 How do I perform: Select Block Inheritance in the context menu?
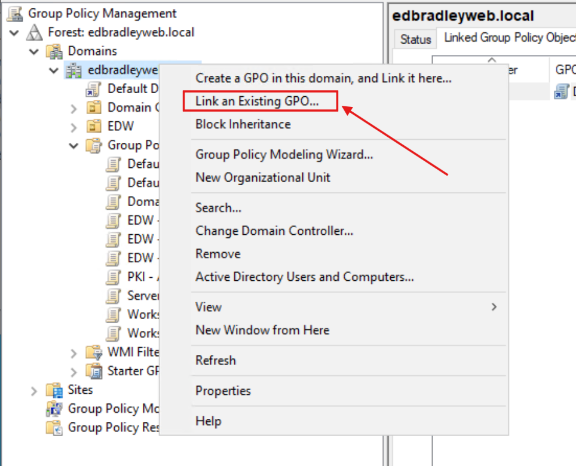[243, 124]
